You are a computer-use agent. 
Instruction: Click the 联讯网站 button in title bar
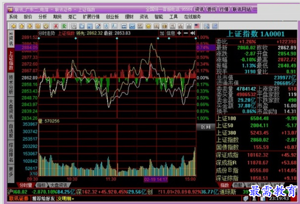pyautogui.click(x=242, y=9)
